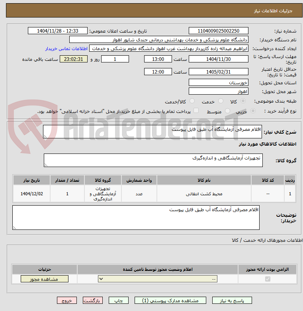The height and width of the screenshot is (311, 303).
Task: Select the کالا radio button
Action: tap(243, 101)
